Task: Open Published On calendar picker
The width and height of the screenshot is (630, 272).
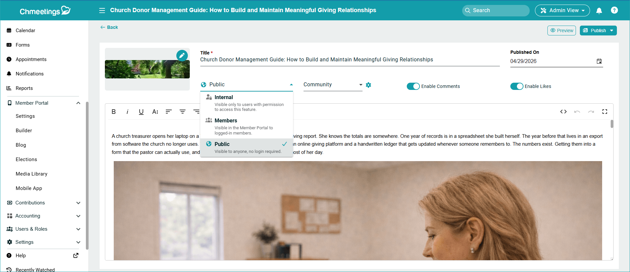Action: tap(599, 61)
